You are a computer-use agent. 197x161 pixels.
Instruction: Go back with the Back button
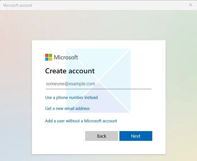click(102, 136)
